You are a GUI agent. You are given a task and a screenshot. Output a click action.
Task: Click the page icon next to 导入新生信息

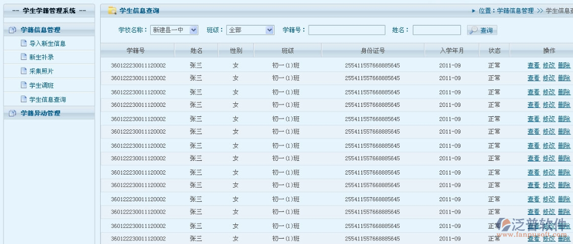(24, 43)
